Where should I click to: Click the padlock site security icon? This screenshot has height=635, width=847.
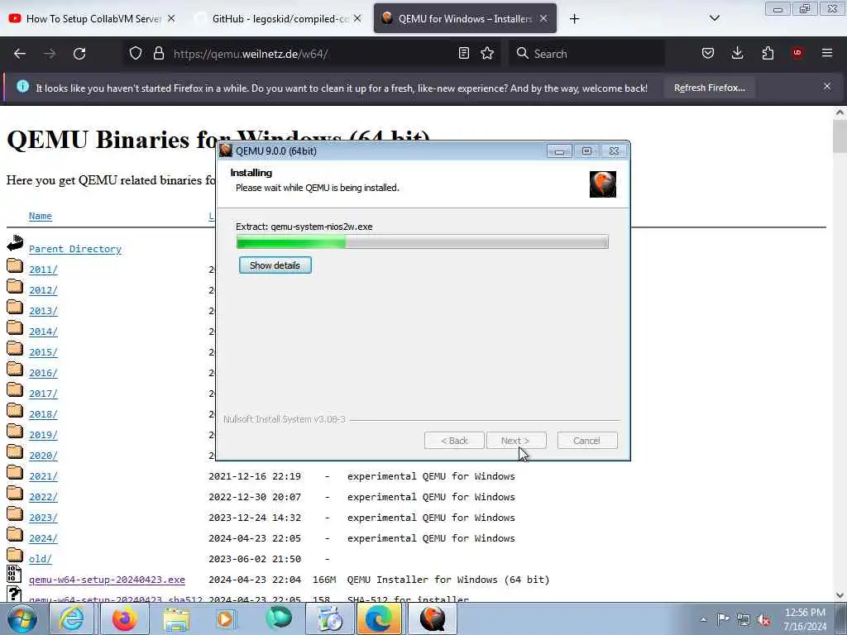pos(158,54)
